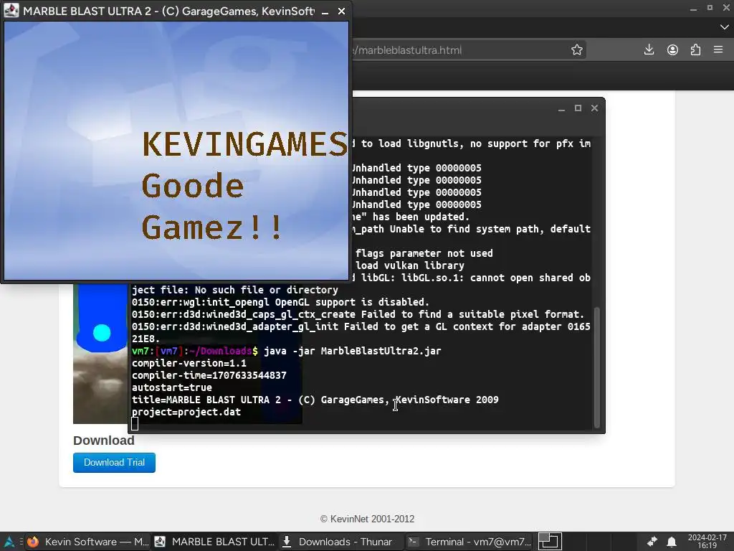
Task: Close the Marble Blast Ultra 2 game window
Action: pyautogui.click(x=342, y=11)
